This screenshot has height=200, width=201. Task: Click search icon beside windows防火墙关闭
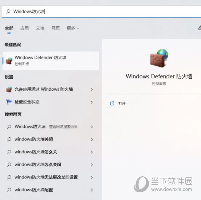click(x=9, y=139)
